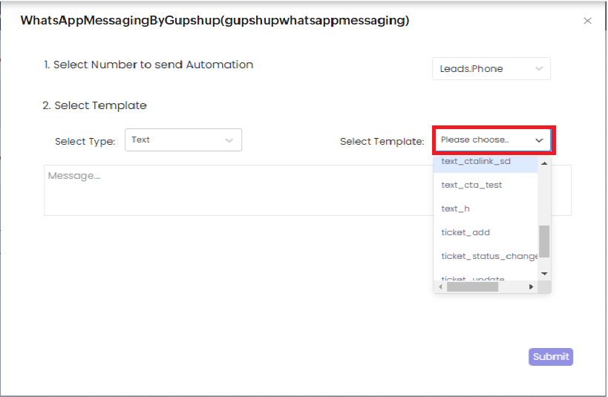Click the vertical scrollbar thumb in template list
This screenshot has width=608, height=397.
[544, 241]
